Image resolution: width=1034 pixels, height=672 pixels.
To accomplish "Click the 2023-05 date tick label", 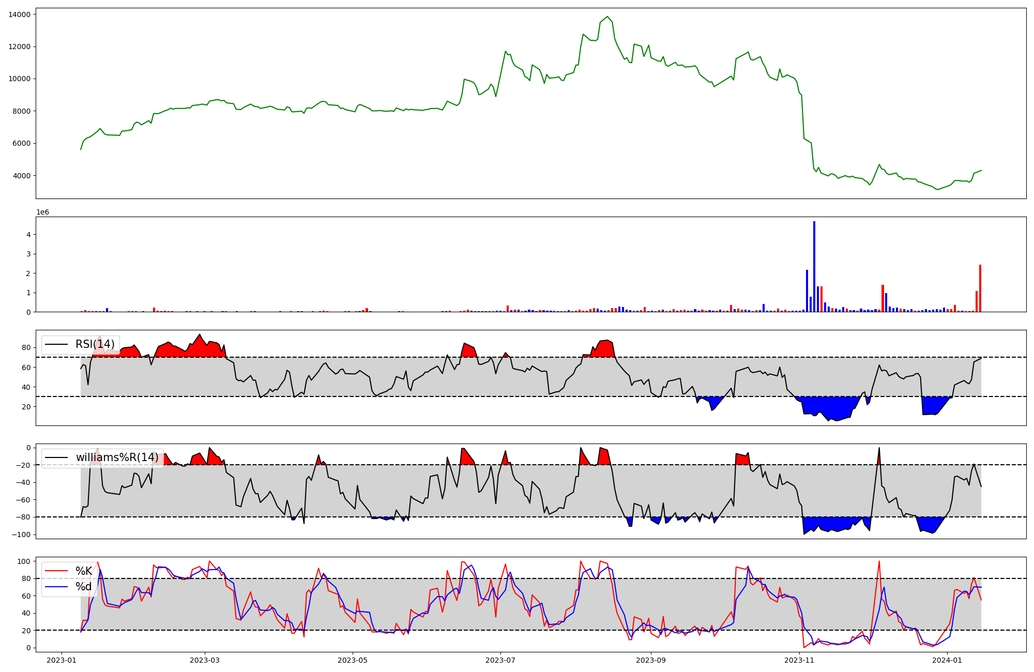I will 353,660.
